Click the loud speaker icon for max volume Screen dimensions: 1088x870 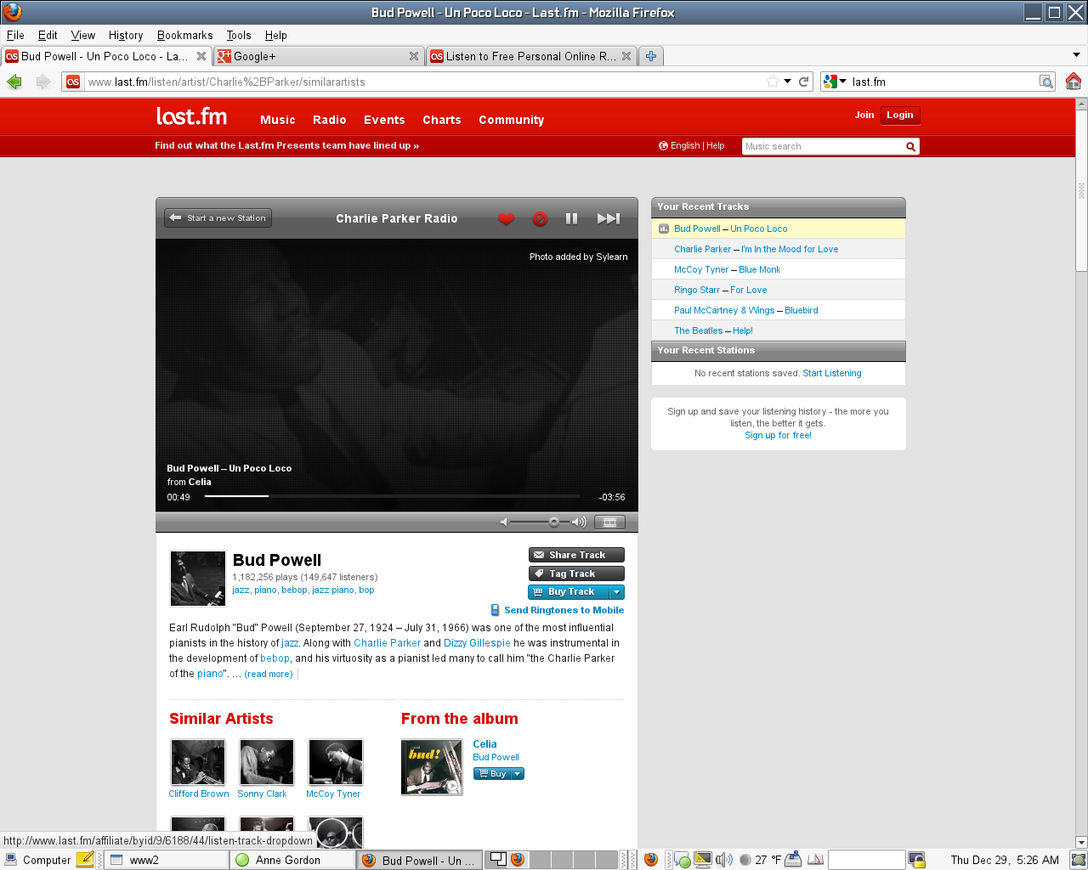click(x=579, y=522)
